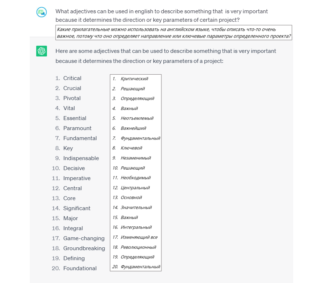Click the Russian word 'Революционный'

click(x=138, y=247)
